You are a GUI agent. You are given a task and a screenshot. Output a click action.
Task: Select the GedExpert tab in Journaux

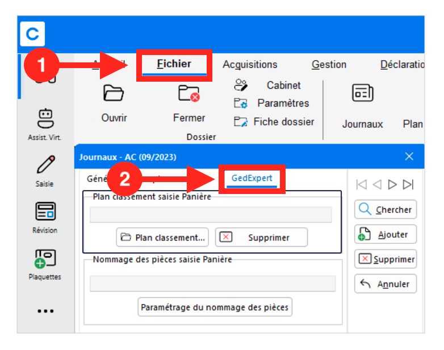pyautogui.click(x=252, y=178)
